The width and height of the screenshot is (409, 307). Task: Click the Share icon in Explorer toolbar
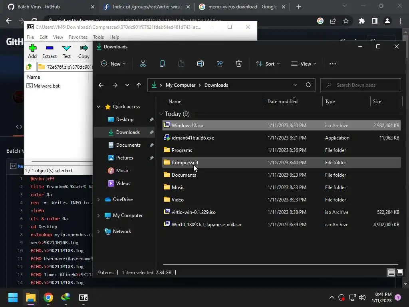(220, 64)
